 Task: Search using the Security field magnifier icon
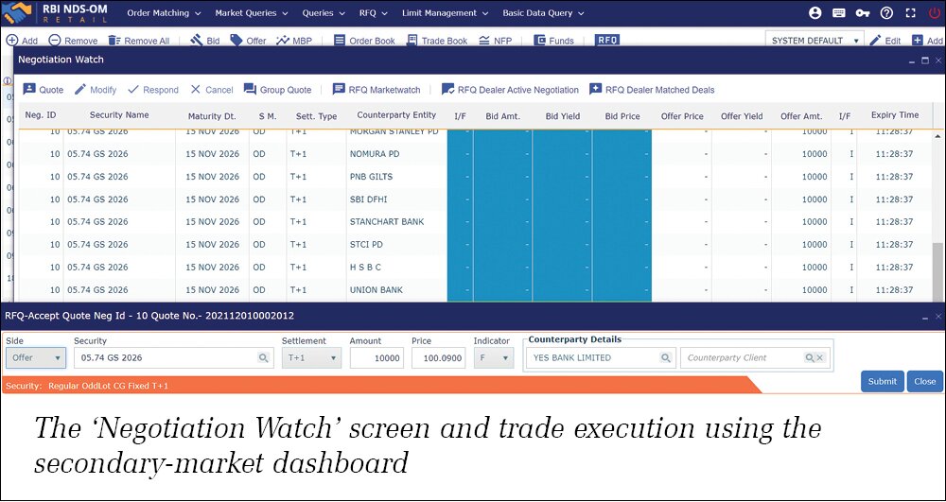263,358
